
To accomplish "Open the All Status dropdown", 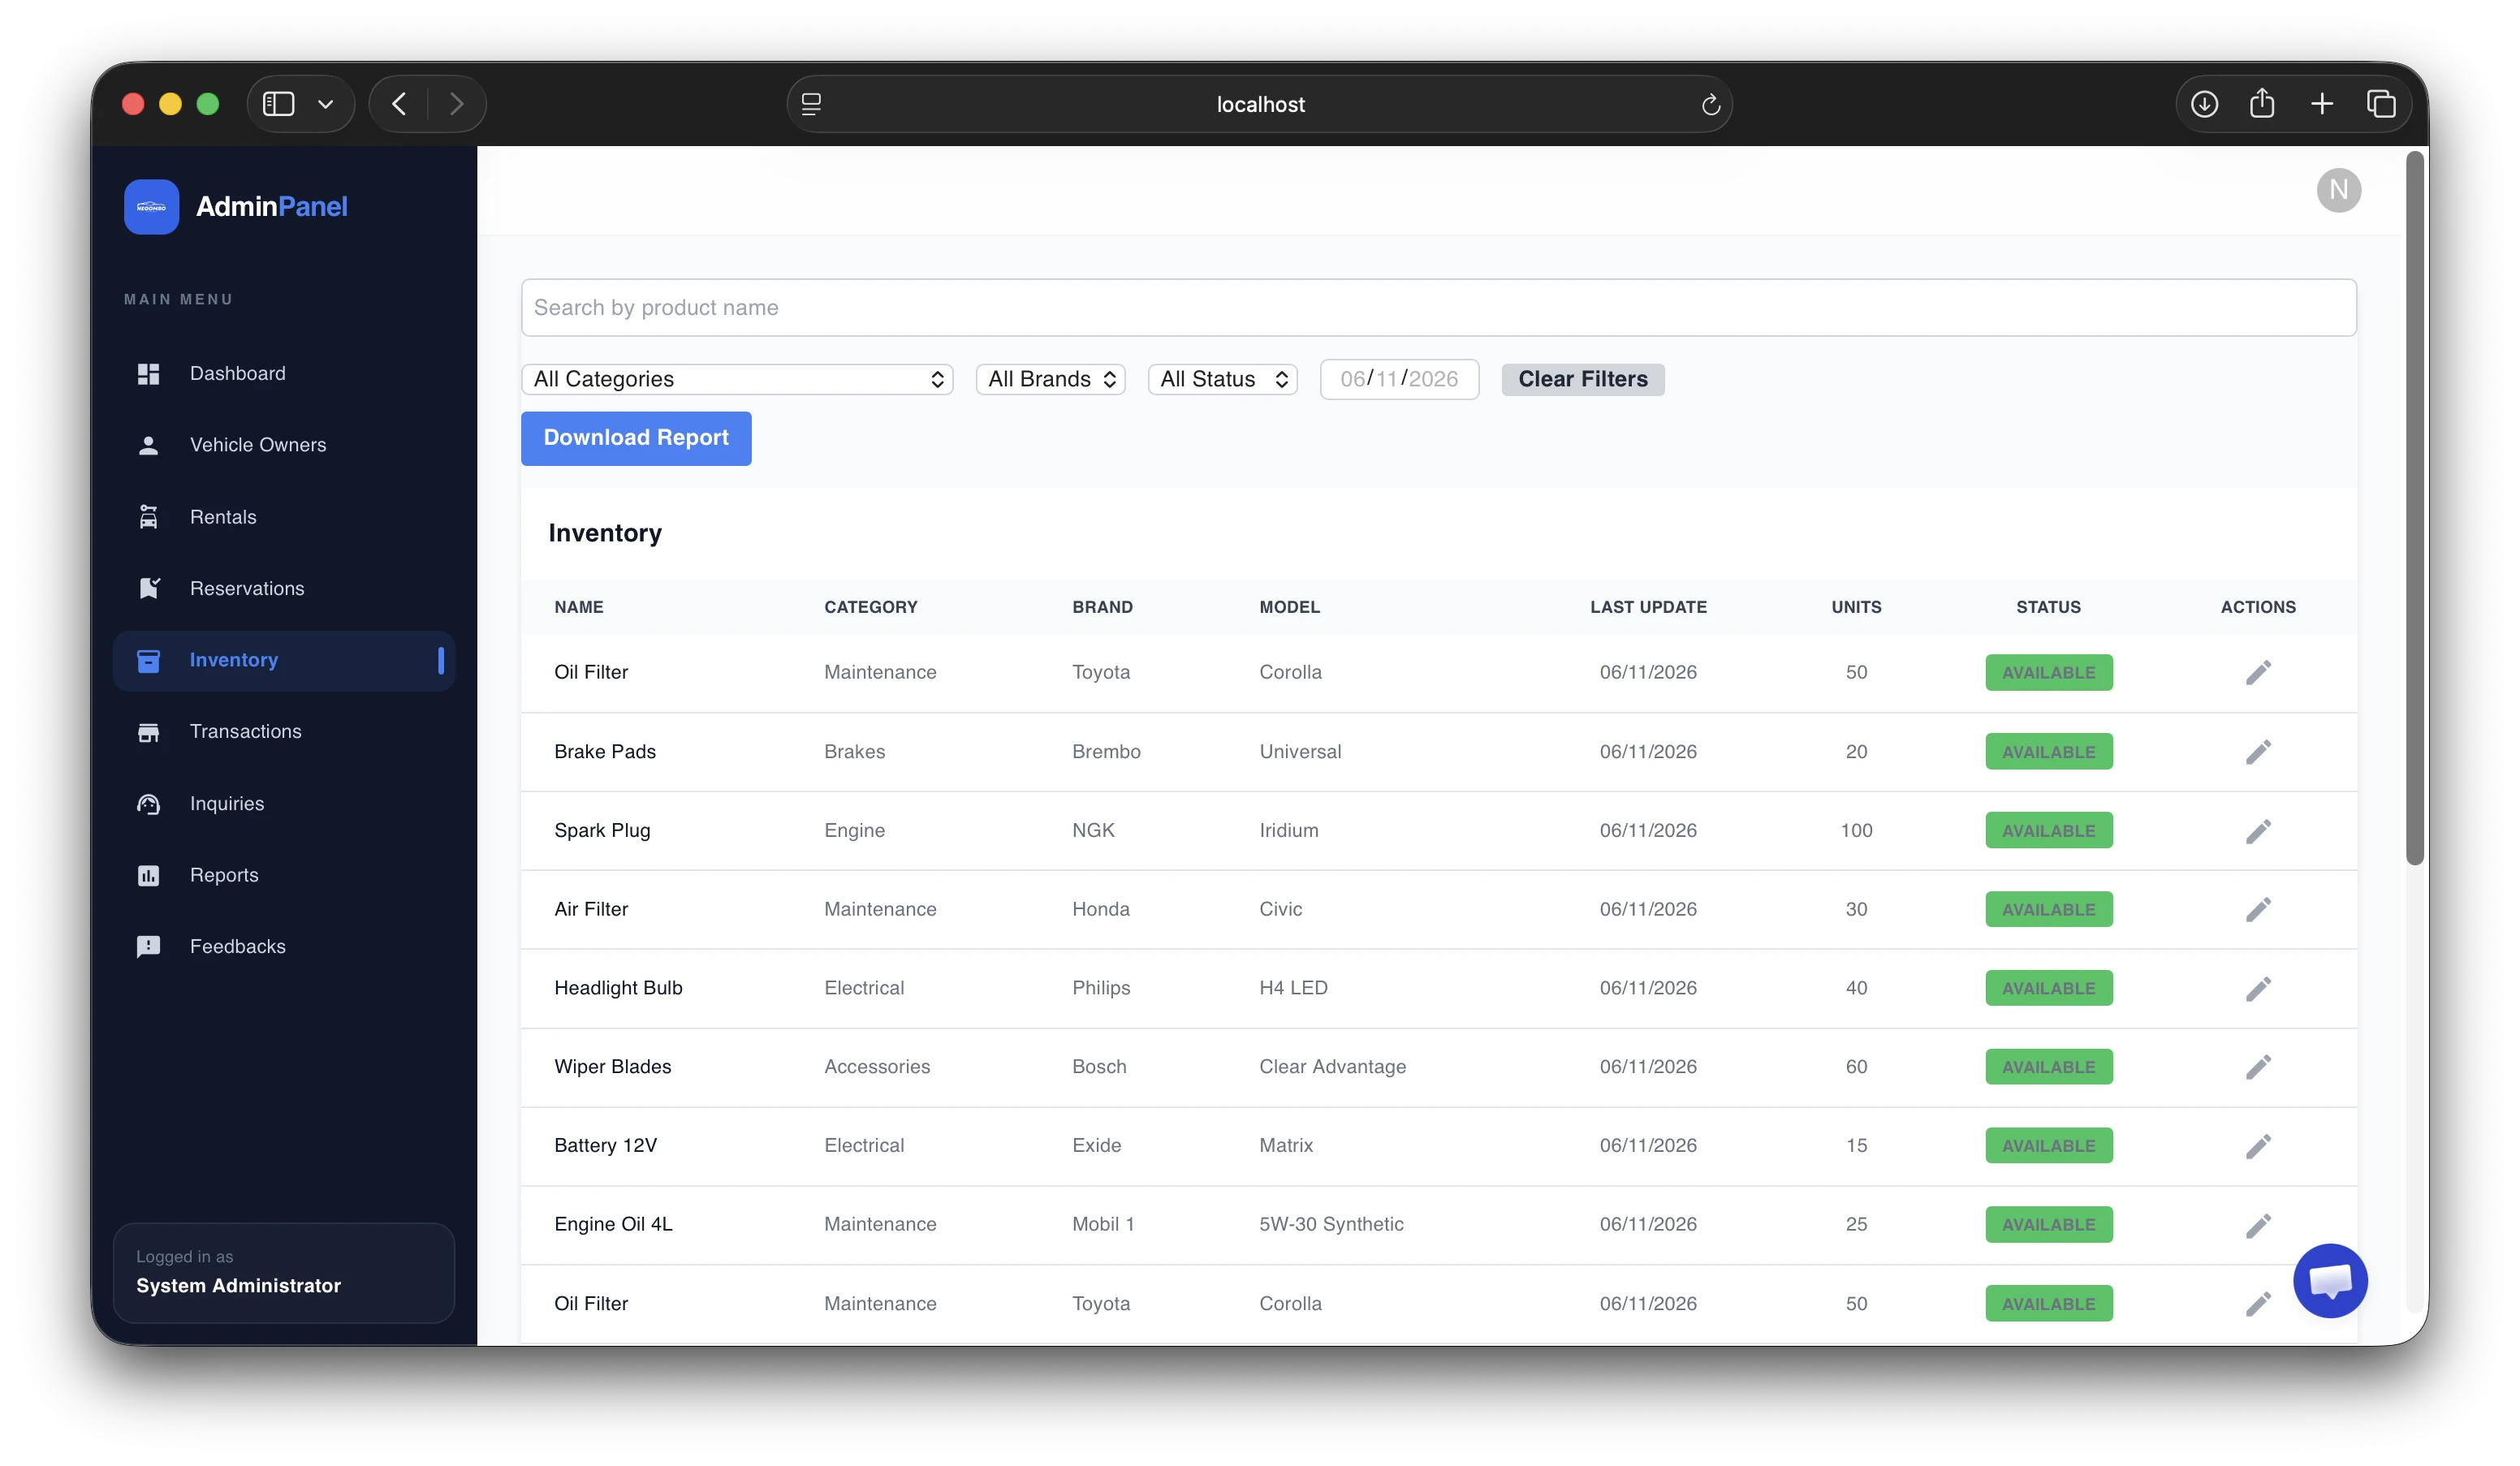I will 1222,379.
